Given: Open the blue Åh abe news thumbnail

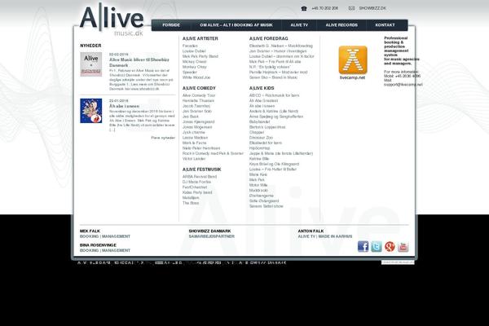Looking at the screenshot, I should tap(91, 111).
